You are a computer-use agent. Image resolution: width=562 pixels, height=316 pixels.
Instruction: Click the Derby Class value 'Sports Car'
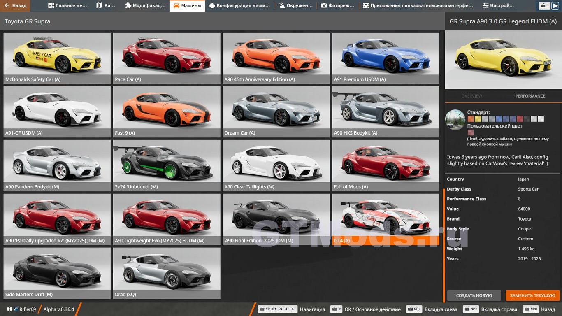(528, 189)
